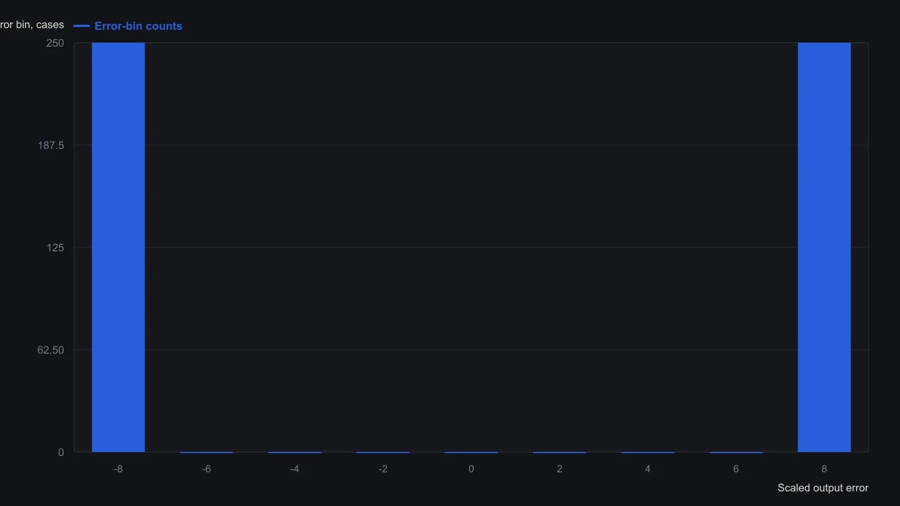Viewport: 900px width, 506px height.
Task: Select the tall bar at -8
Action: pos(118,247)
